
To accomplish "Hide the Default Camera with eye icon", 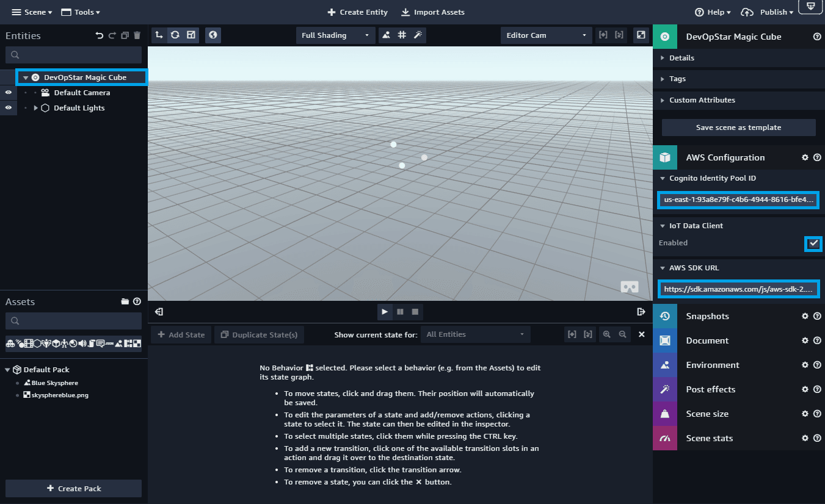I will 9,93.
